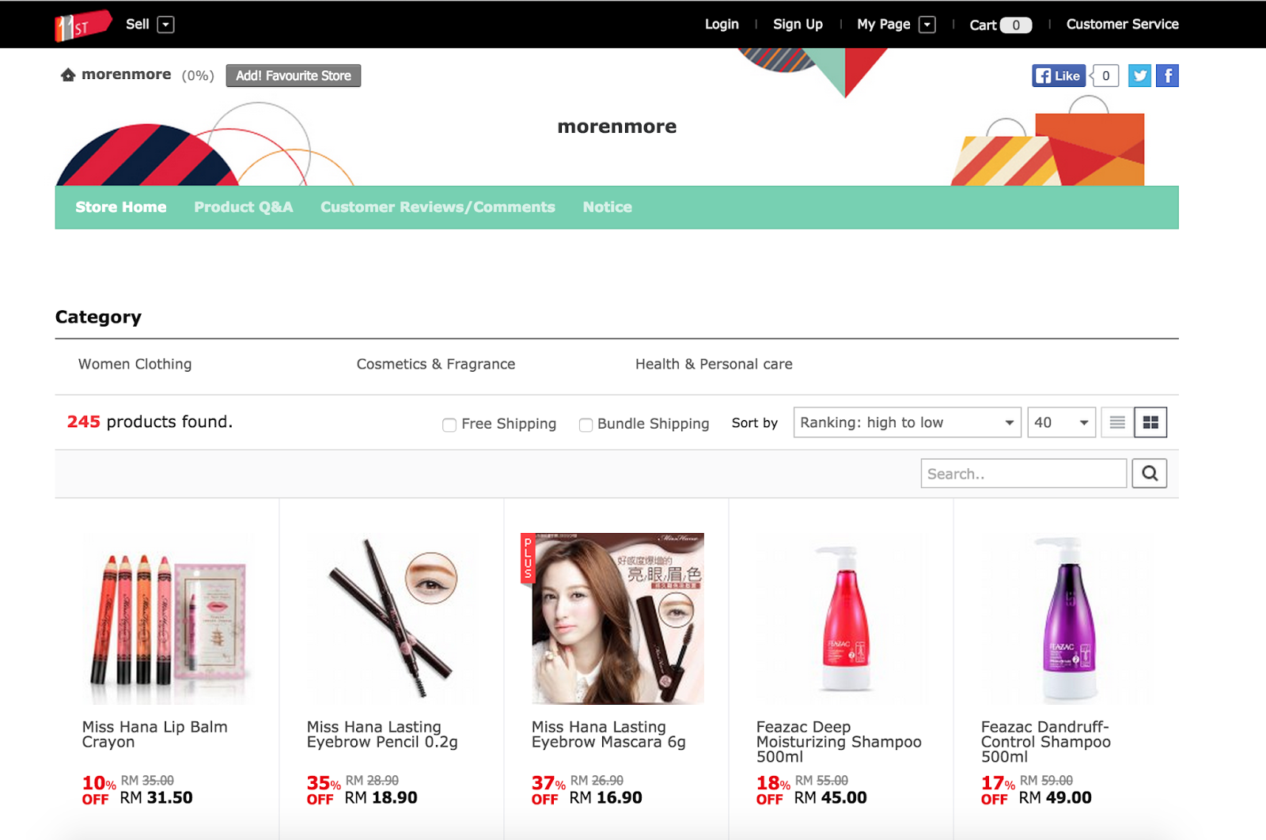Click the morenmore store name link
1266x840 pixels.
tap(127, 74)
